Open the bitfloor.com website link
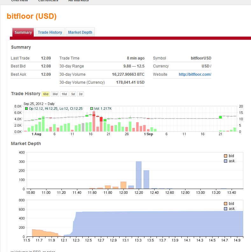The height and width of the screenshot is (252, 251). 195,74
